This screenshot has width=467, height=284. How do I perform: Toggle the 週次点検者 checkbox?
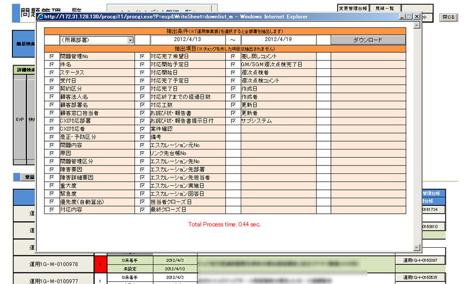[x=233, y=72]
